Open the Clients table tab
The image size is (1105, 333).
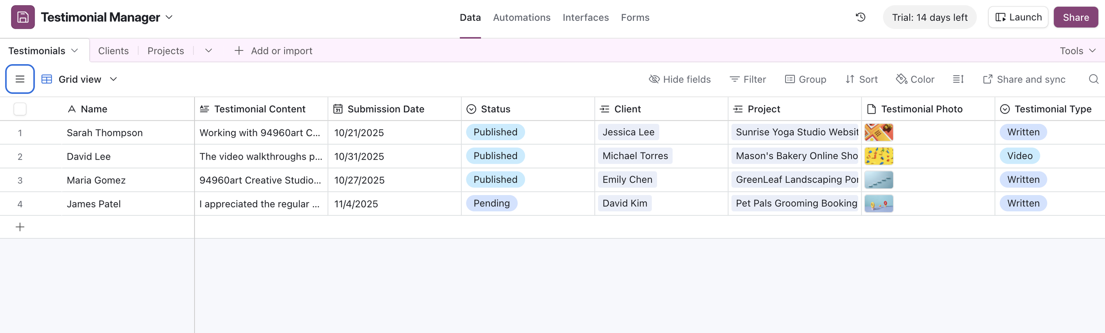(x=113, y=51)
